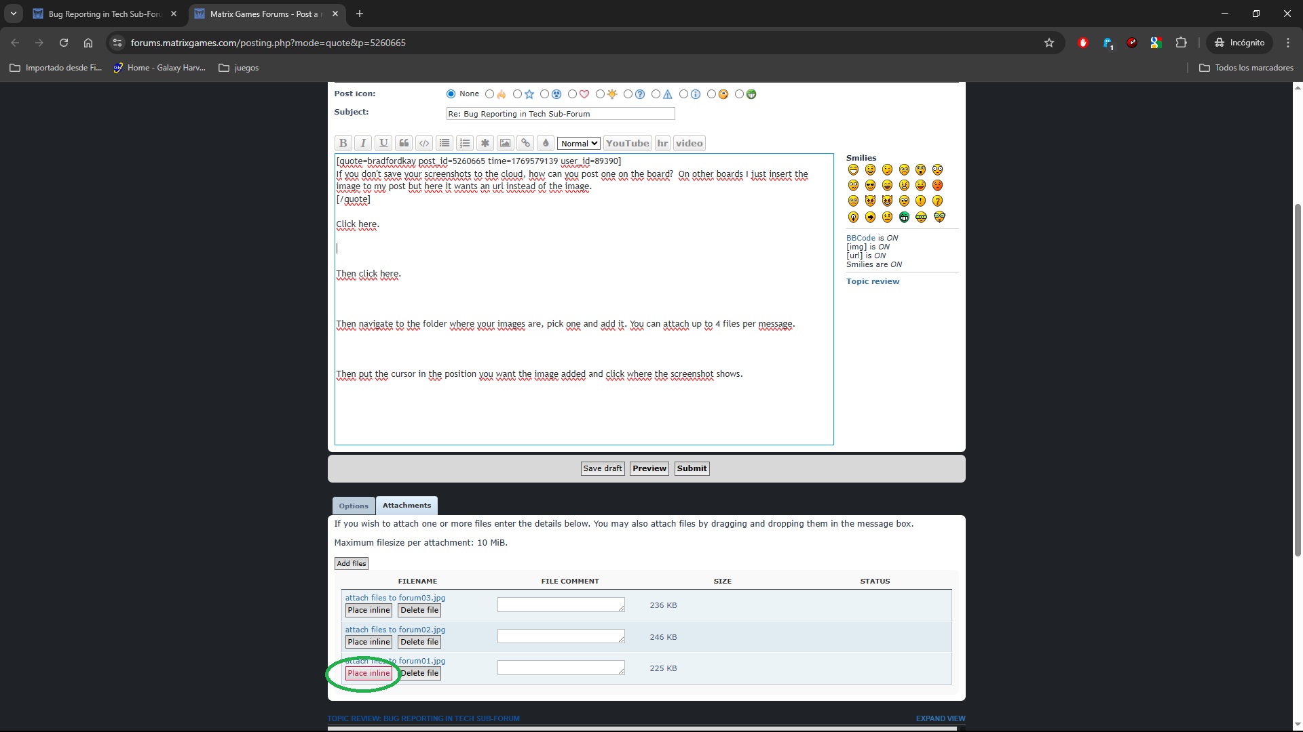Place forum01.jpg inline
The width and height of the screenshot is (1303, 732).
point(368,673)
